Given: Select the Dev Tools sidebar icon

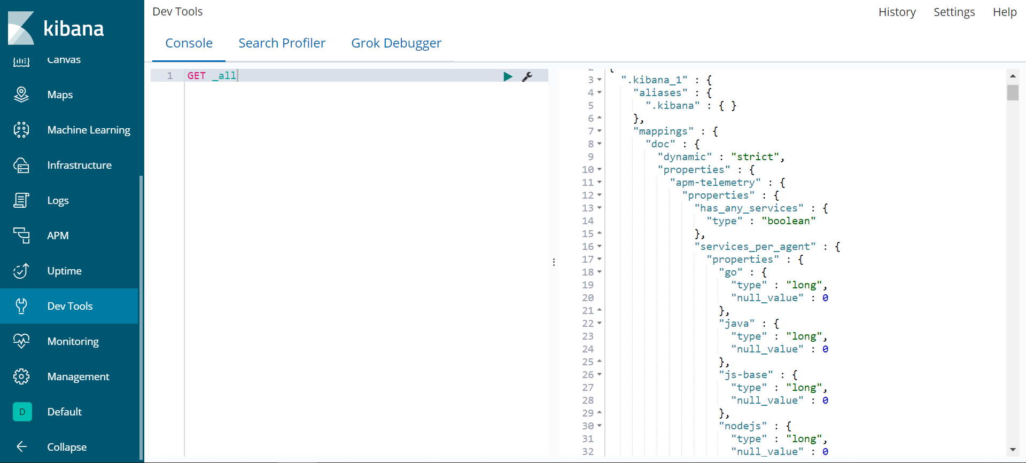Looking at the screenshot, I should pos(21,306).
